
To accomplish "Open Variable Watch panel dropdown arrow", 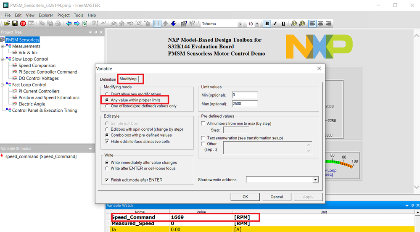I will [x=407, y=206].
